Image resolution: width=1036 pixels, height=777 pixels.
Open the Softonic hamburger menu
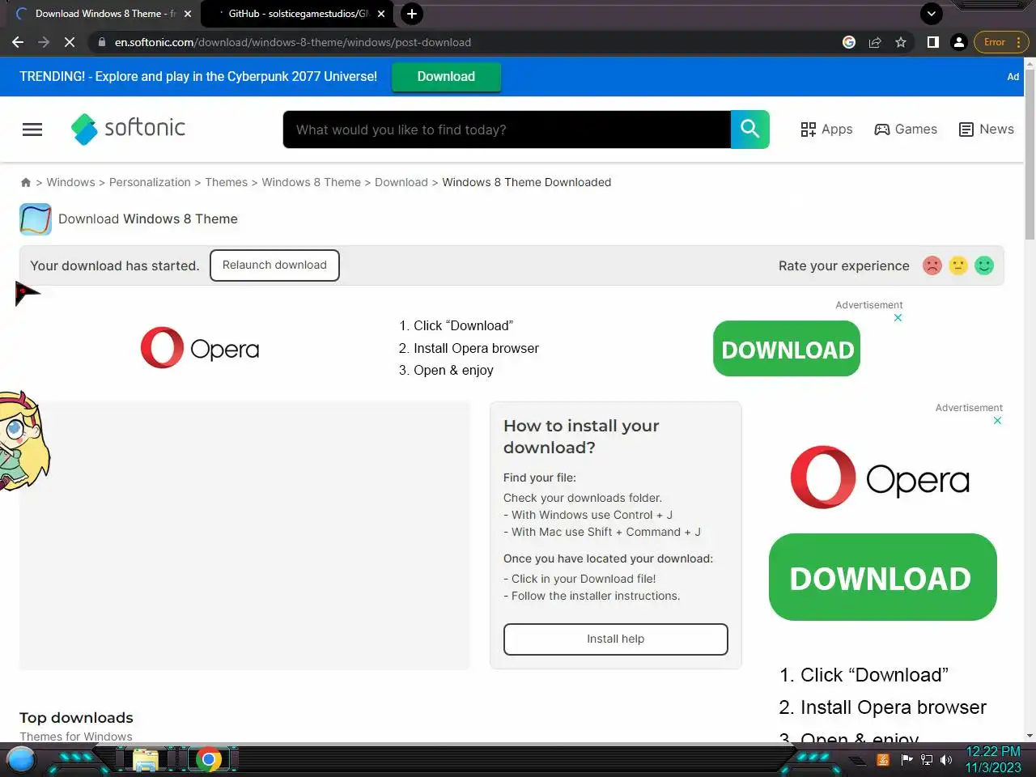(x=32, y=129)
